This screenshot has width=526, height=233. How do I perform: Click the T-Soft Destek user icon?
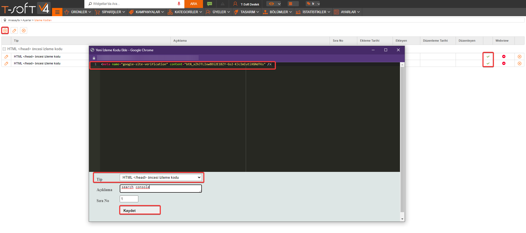coord(235,4)
